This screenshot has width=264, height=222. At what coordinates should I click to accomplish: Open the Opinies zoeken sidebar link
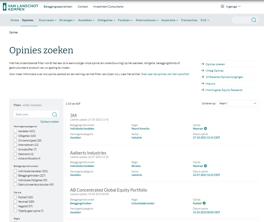[215, 64]
